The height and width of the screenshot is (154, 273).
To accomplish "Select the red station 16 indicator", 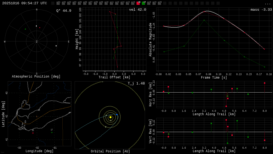I will coord(138,3).
